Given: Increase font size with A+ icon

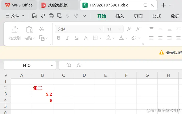Looking at the screenshot, I should pos(130,29).
